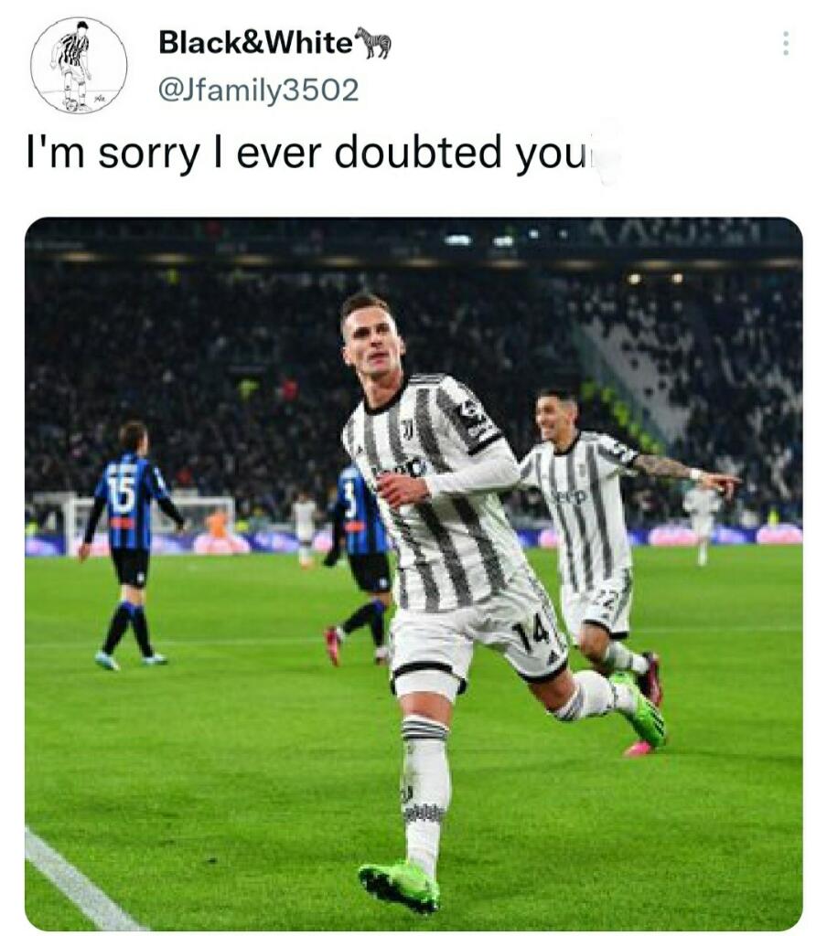Image resolution: width=827 pixels, height=936 pixels.
Task: Click the zebra emoji beside the name
Action: pyautogui.click(x=374, y=42)
